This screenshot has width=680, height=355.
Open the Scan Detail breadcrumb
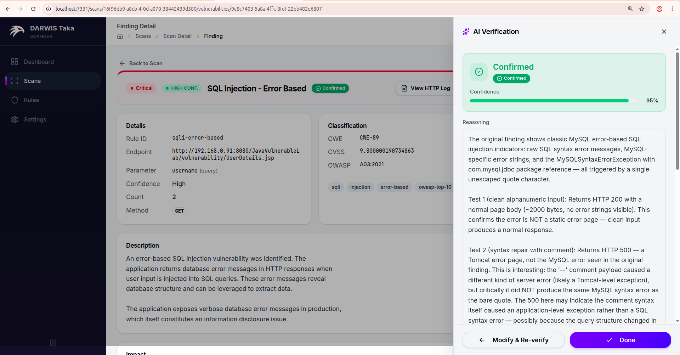(177, 36)
